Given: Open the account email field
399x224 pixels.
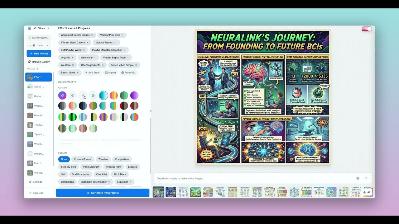Looking at the screenshot, I should 39,38.
